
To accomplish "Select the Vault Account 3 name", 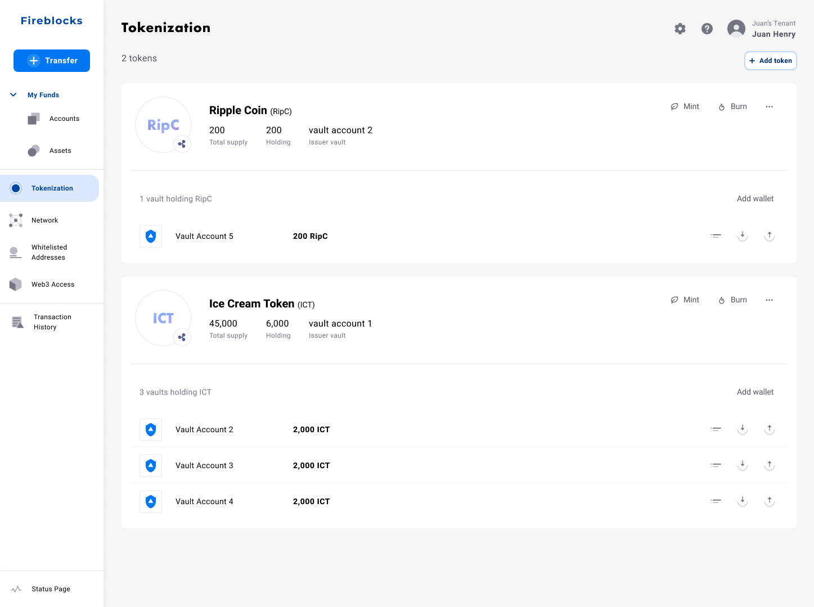I will point(204,466).
